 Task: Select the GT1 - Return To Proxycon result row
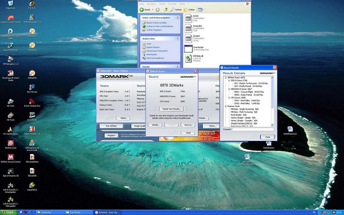pyautogui.click(x=251, y=83)
